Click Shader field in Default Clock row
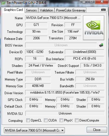109x136 pixels. (96, 106)
